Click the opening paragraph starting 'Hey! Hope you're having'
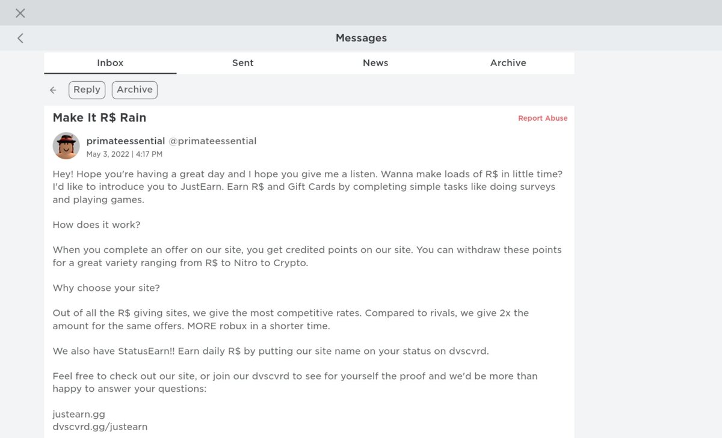The image size is (722, 438). 308,187
